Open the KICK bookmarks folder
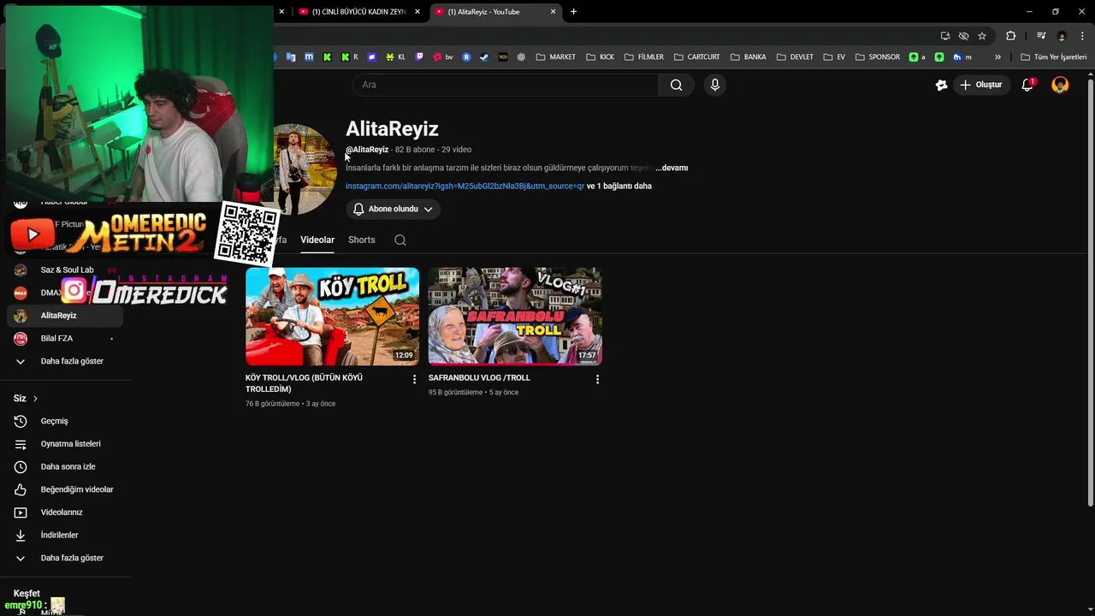 (x=601, y=57)
